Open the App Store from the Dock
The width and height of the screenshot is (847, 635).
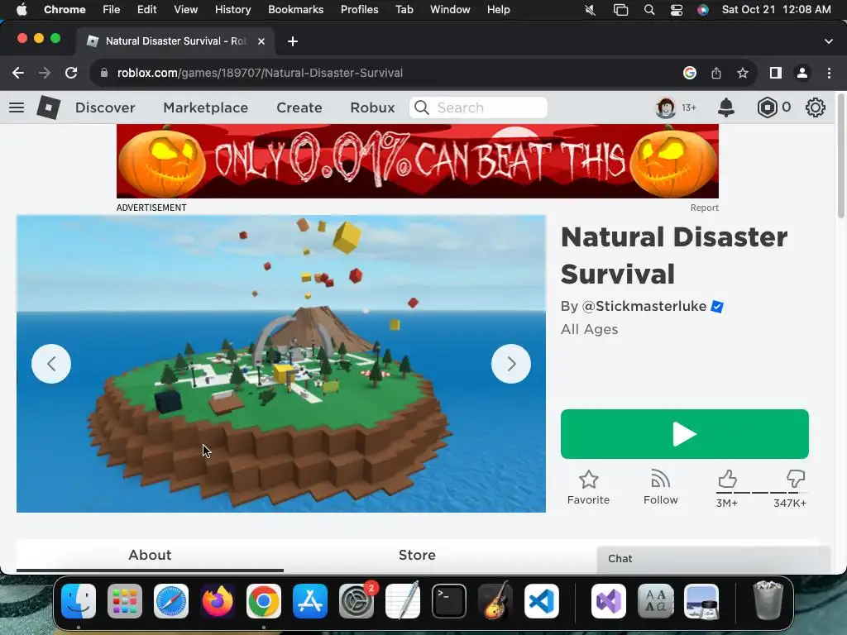310,601
